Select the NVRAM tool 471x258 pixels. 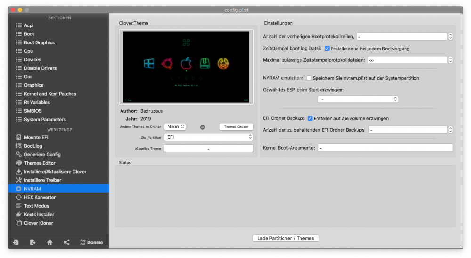(58, 189)
